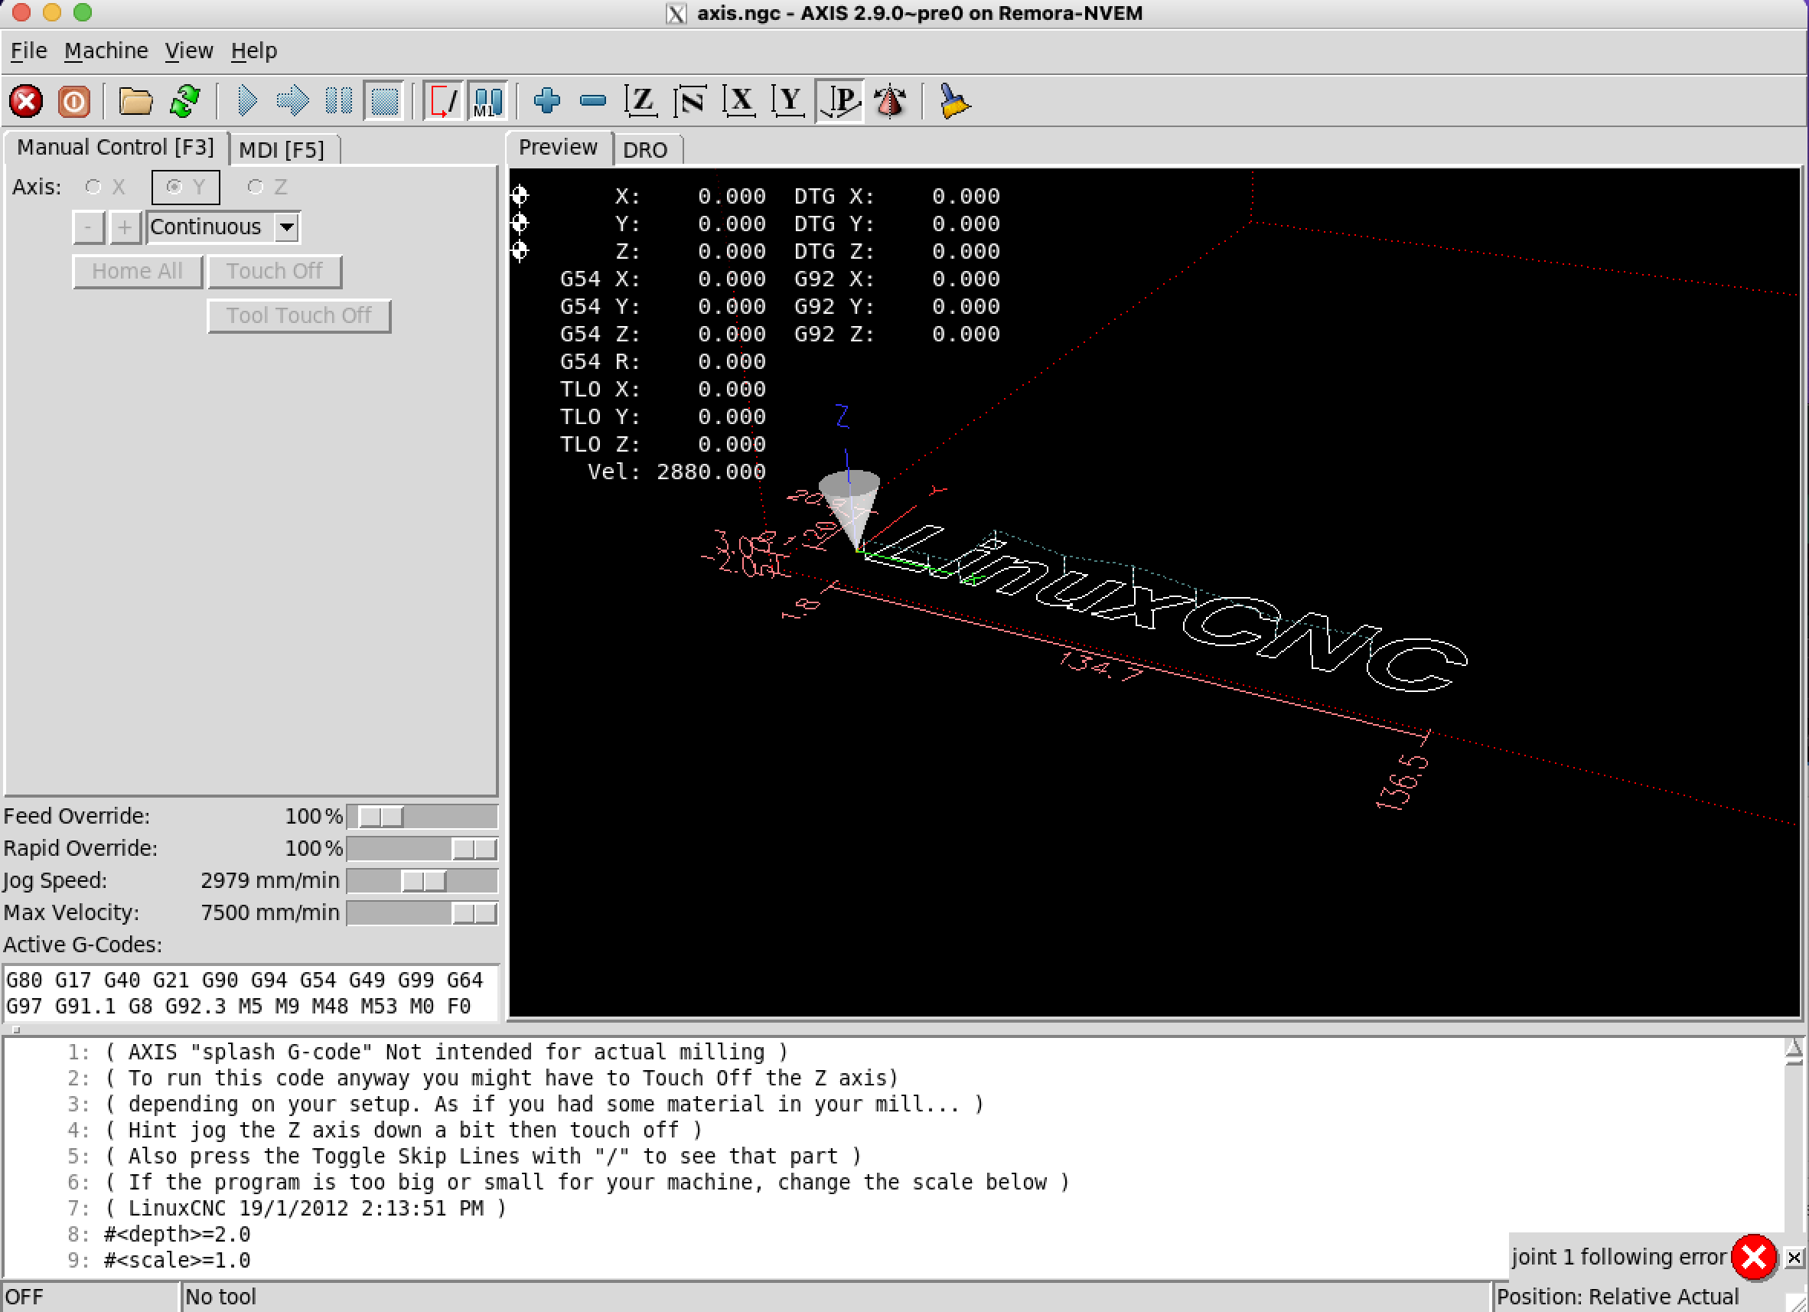This screenshot has width=1809, height=1312.
Task: Click the Vel: 2880.000 readout
Action: tap(676, 472)
